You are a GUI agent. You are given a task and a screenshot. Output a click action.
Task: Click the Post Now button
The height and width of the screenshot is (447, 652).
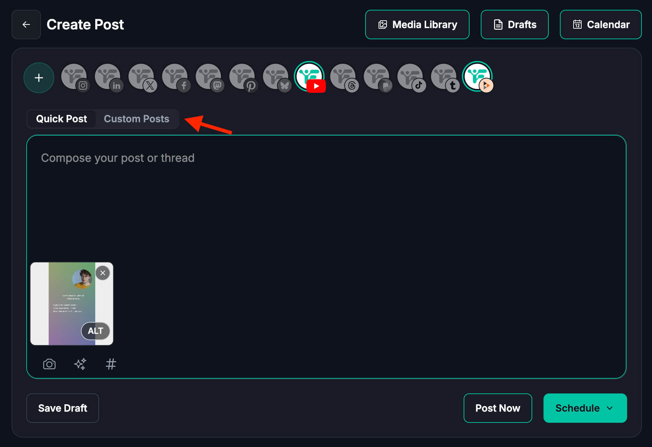coord(498,408)
